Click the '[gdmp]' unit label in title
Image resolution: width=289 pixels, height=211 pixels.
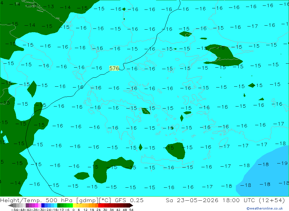point(87,200)
